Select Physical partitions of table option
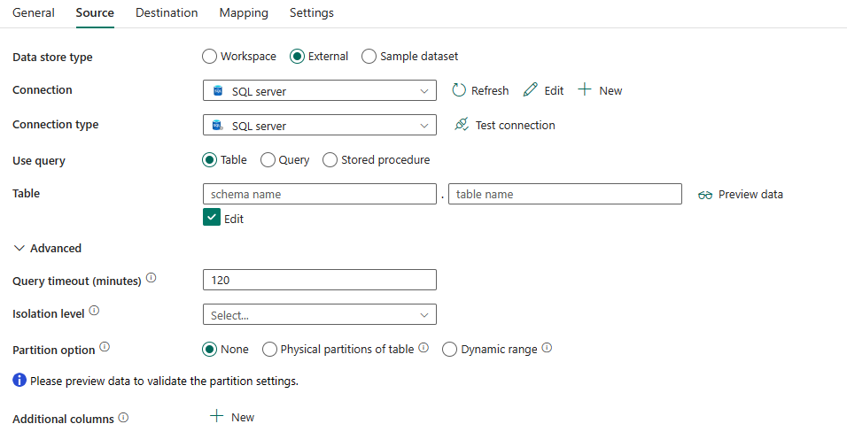This screenshot has height=447, width=847. click(x=270, y=350)
